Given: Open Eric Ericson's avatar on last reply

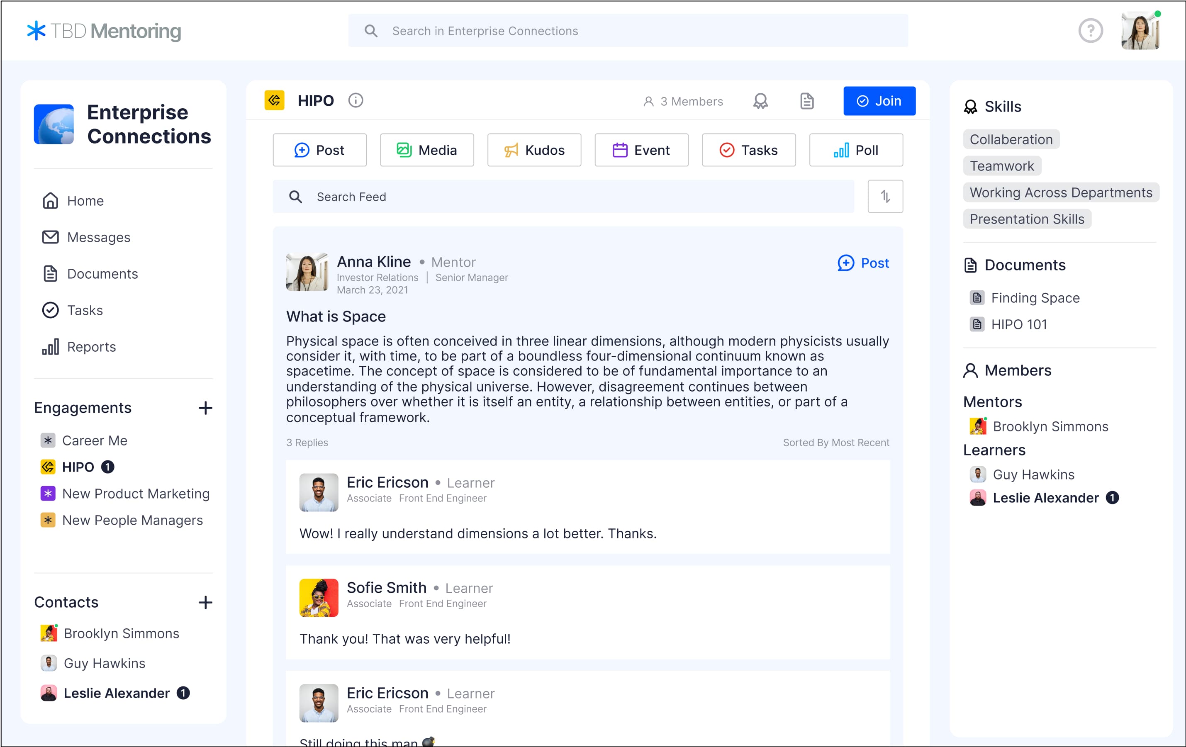Looking at the screenshot, I should [x=319, y=703].
